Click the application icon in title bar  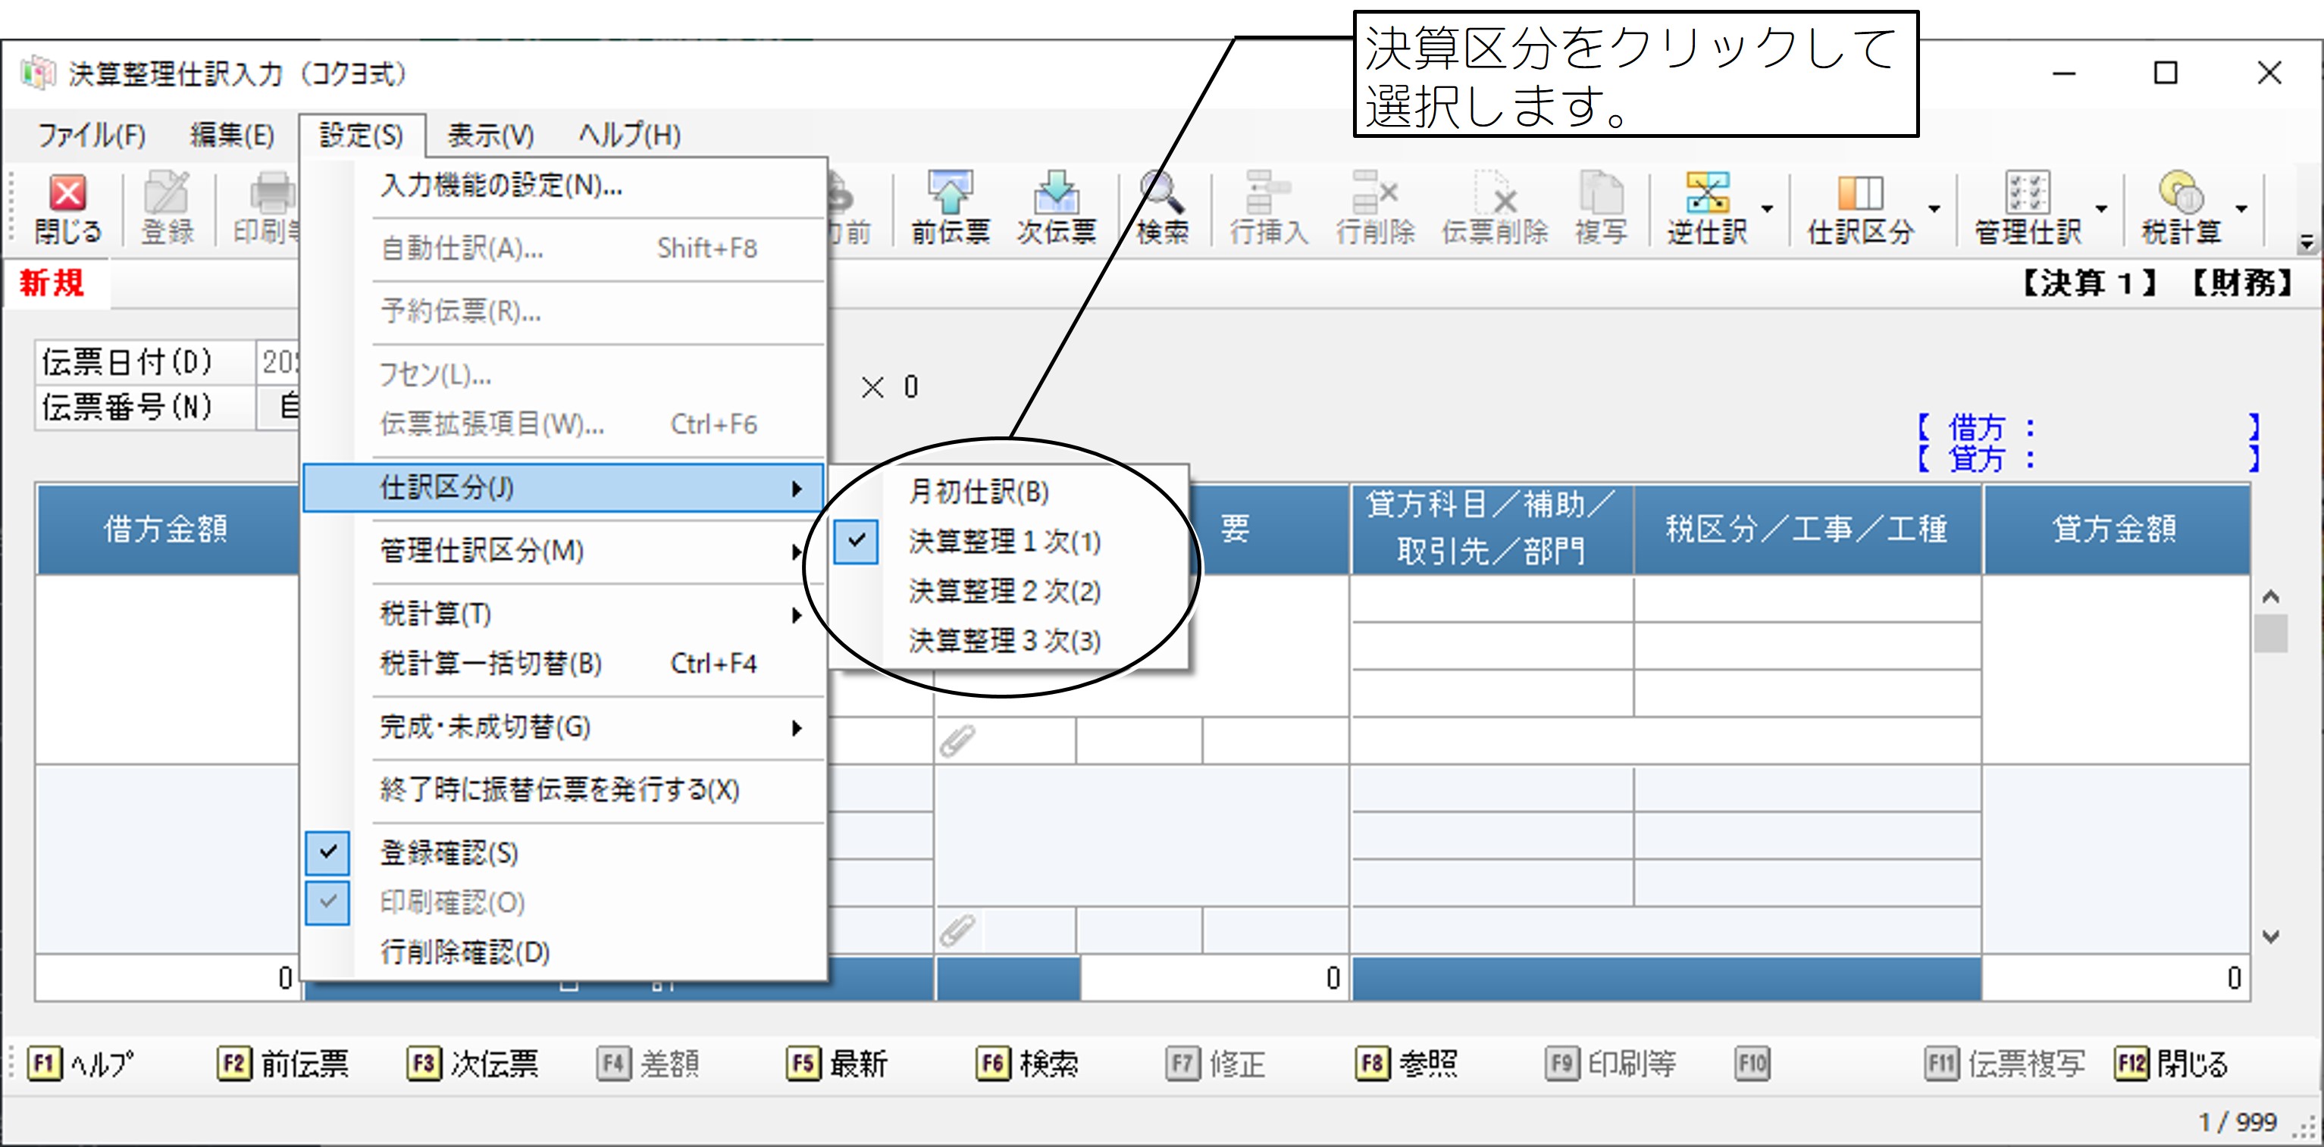tap(38, 73)
